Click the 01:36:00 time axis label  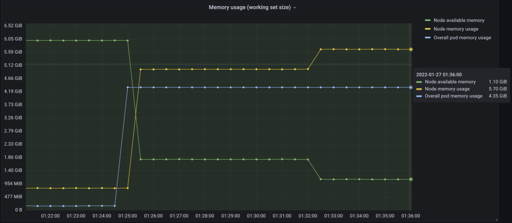(x=411, y=216)
